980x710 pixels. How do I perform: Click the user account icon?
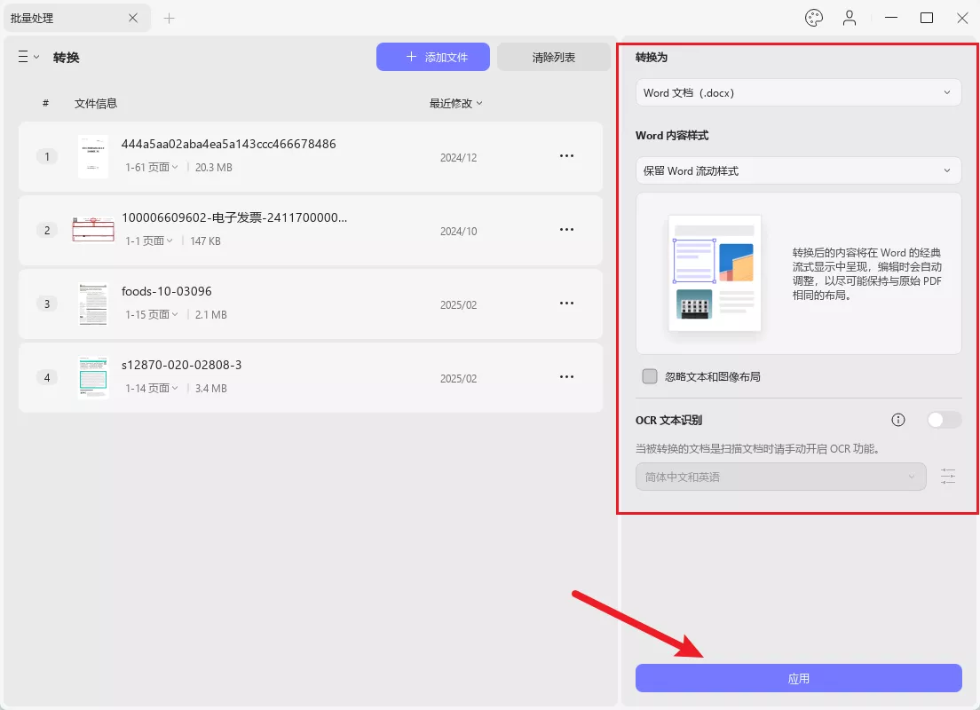tap(850, 18)
